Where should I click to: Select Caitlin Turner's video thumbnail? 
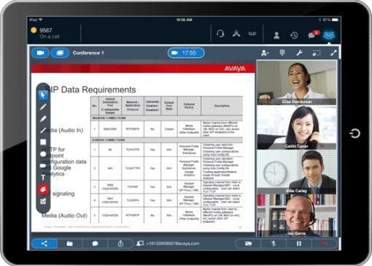click(x=297, y=127)
